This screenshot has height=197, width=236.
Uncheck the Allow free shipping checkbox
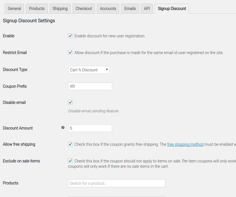pyautogui.click(x=70, y=144)
